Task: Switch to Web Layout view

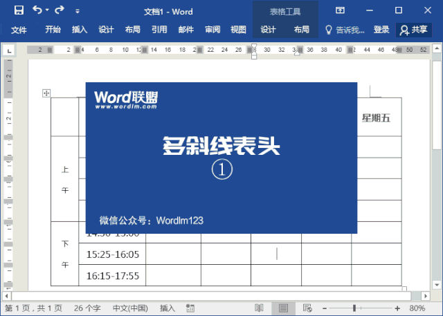Action: (307, 308)
